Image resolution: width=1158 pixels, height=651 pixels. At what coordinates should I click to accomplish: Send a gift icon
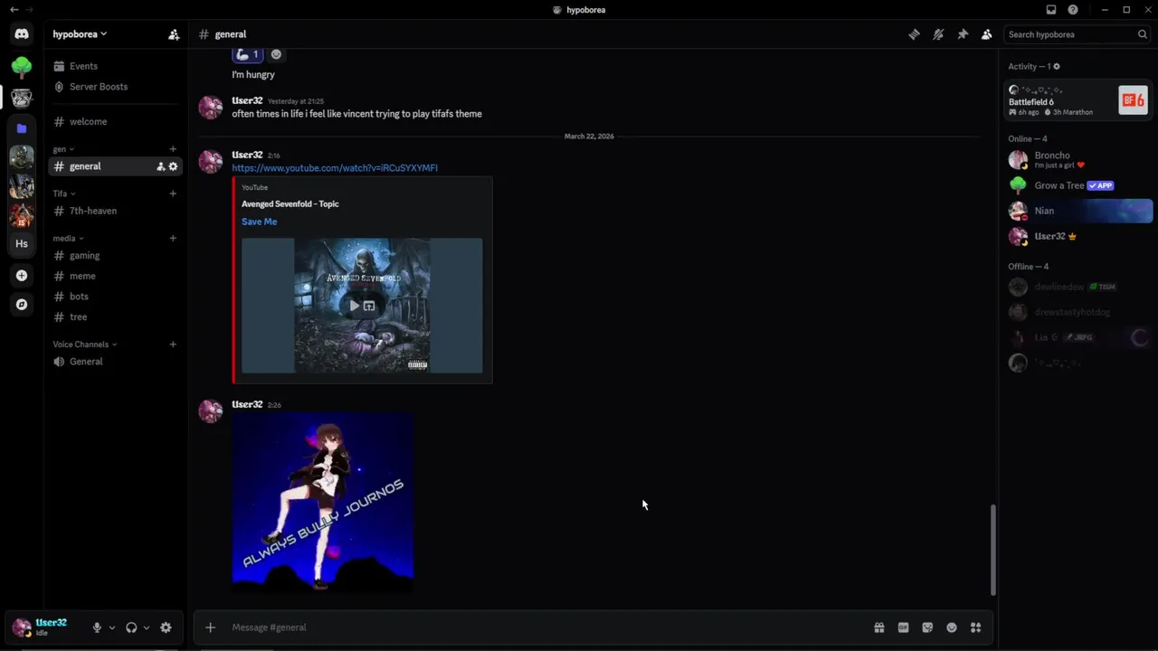(878, 627)
